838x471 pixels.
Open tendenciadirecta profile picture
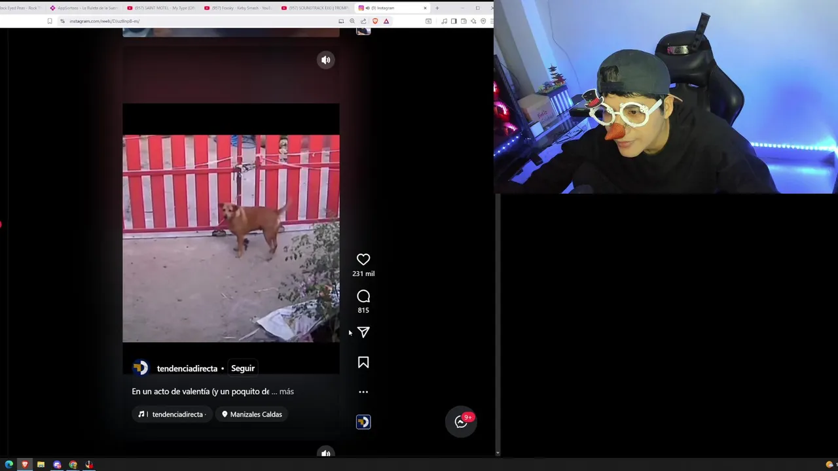tap(140, 368)
